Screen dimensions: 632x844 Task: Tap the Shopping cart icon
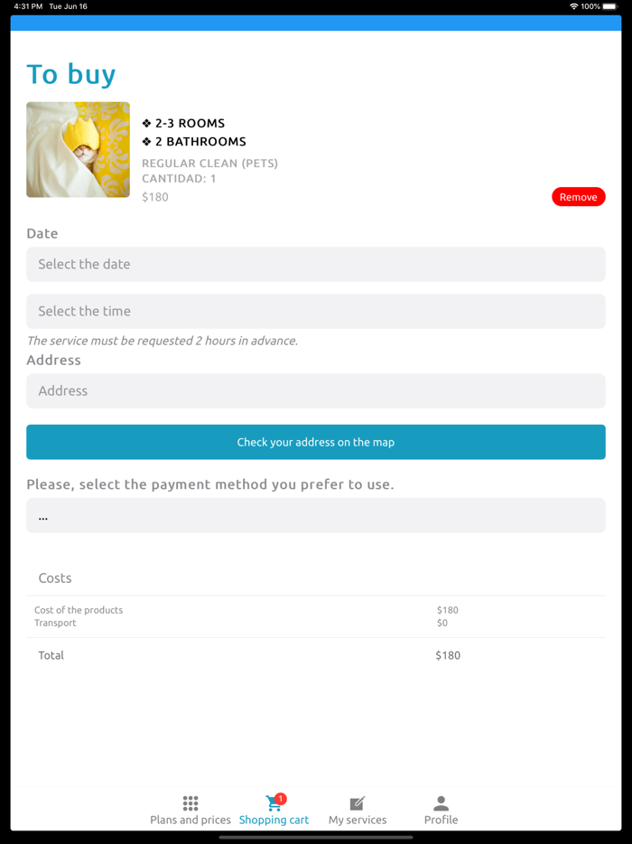pyautogui.click(x=272, y=804)
